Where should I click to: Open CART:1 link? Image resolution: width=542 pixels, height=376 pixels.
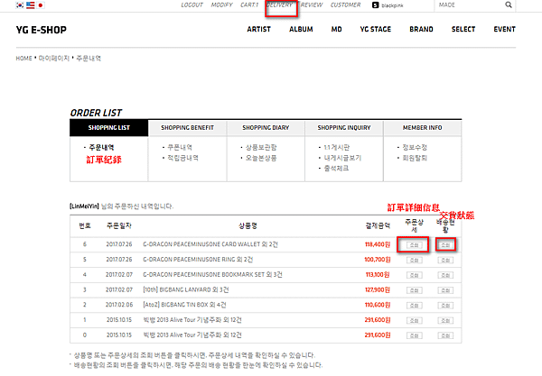click(x=249, y=5)
